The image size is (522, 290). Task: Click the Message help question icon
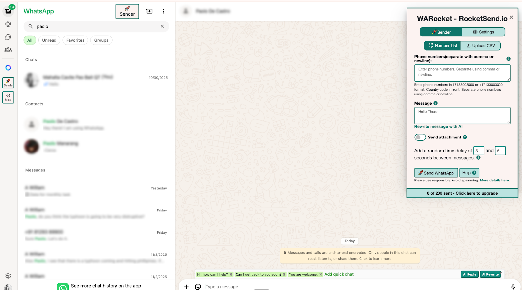pyautogui.click(x=435, y=103)
